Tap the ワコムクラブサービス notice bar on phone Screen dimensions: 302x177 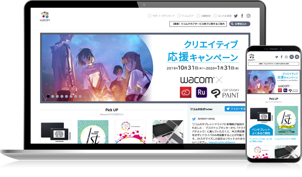(x=274, y=64)
